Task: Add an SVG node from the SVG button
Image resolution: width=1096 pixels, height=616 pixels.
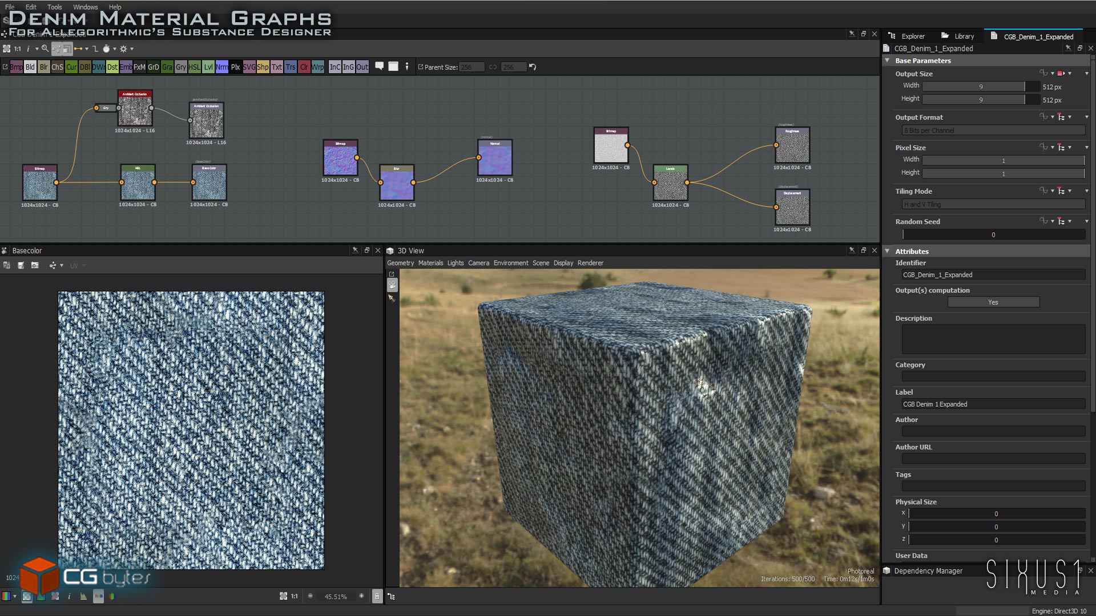Action: coord(249,67)
